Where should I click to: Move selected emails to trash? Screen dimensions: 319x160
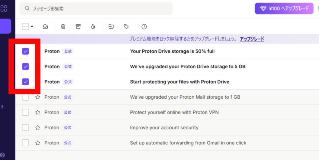pos(63,27)
